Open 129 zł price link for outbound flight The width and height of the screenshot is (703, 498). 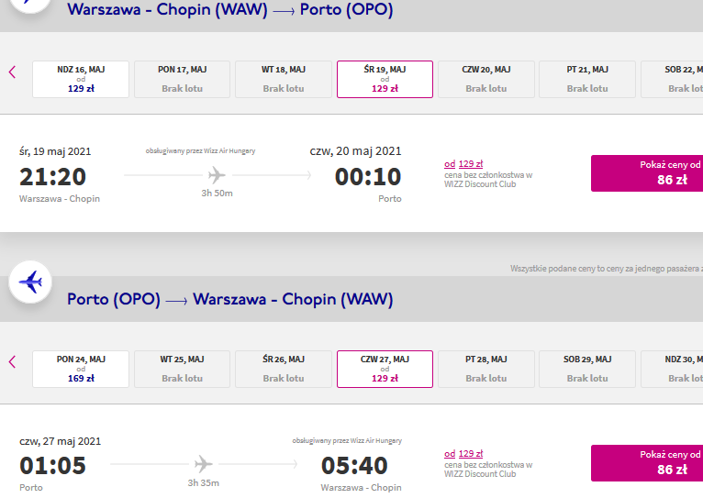[463, 164]
